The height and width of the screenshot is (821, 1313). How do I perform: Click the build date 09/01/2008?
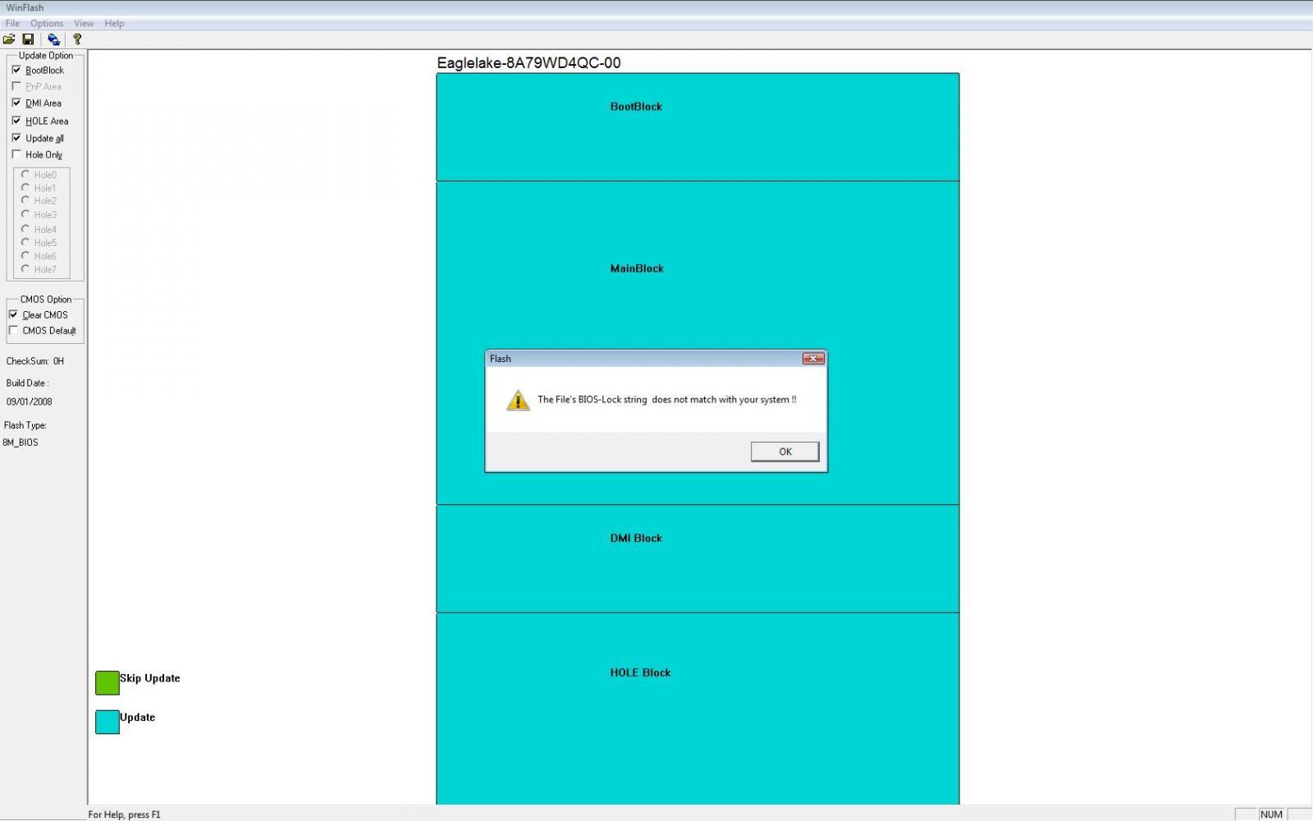tap(30, 401)
